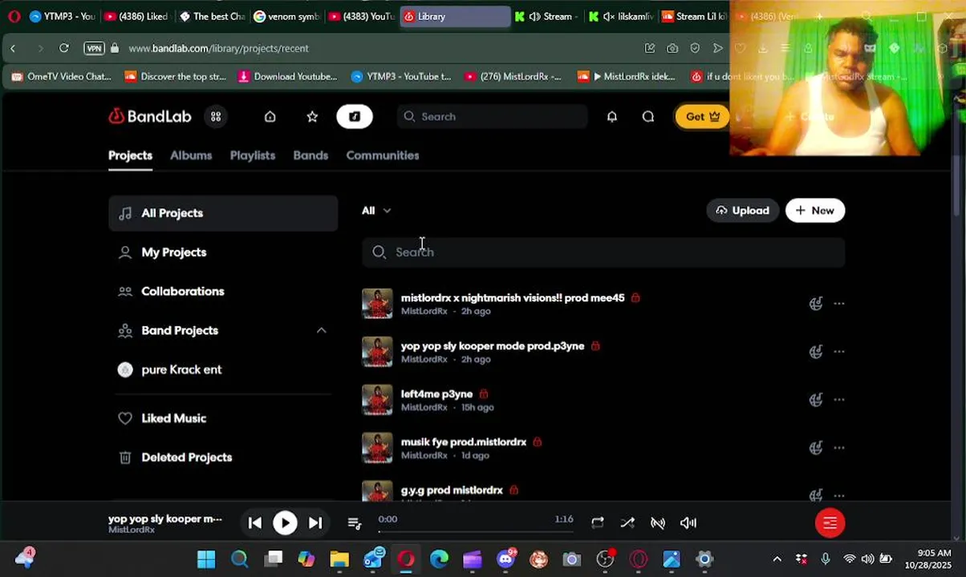The height and width of the screenshot is (577, 966).
Task: Switch to the Projects tab
Action: coord(130,155)
